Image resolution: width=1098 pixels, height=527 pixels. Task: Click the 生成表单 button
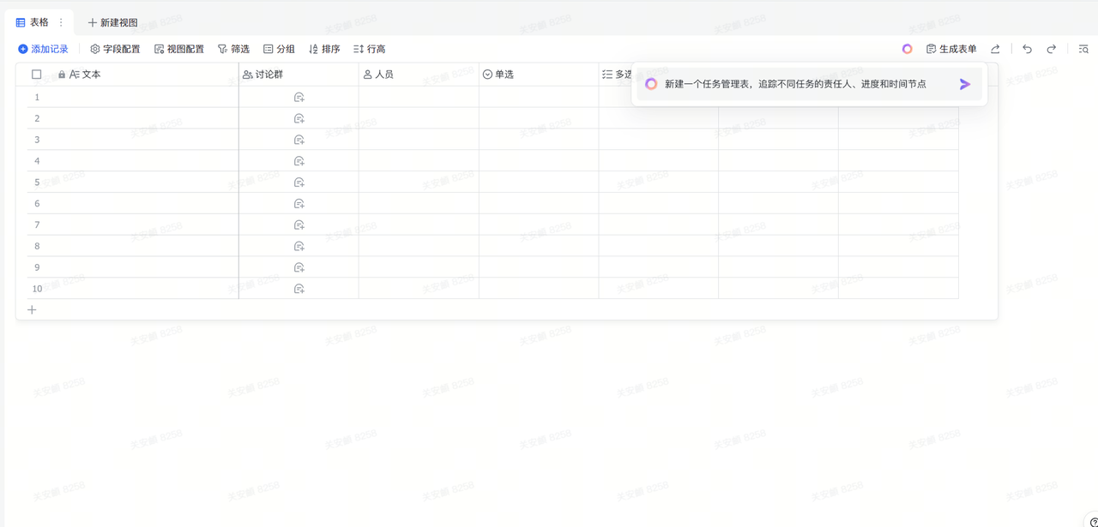951,49
